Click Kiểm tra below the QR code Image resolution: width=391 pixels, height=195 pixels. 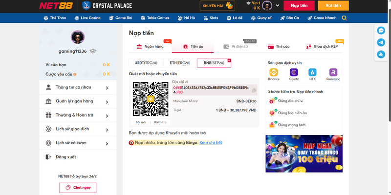pos(160,122)
